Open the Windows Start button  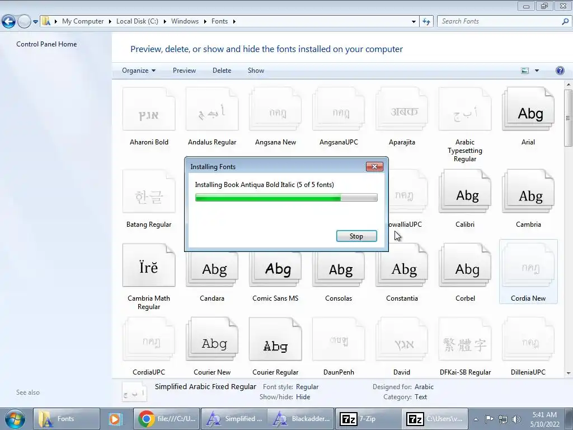coord(15,419)
